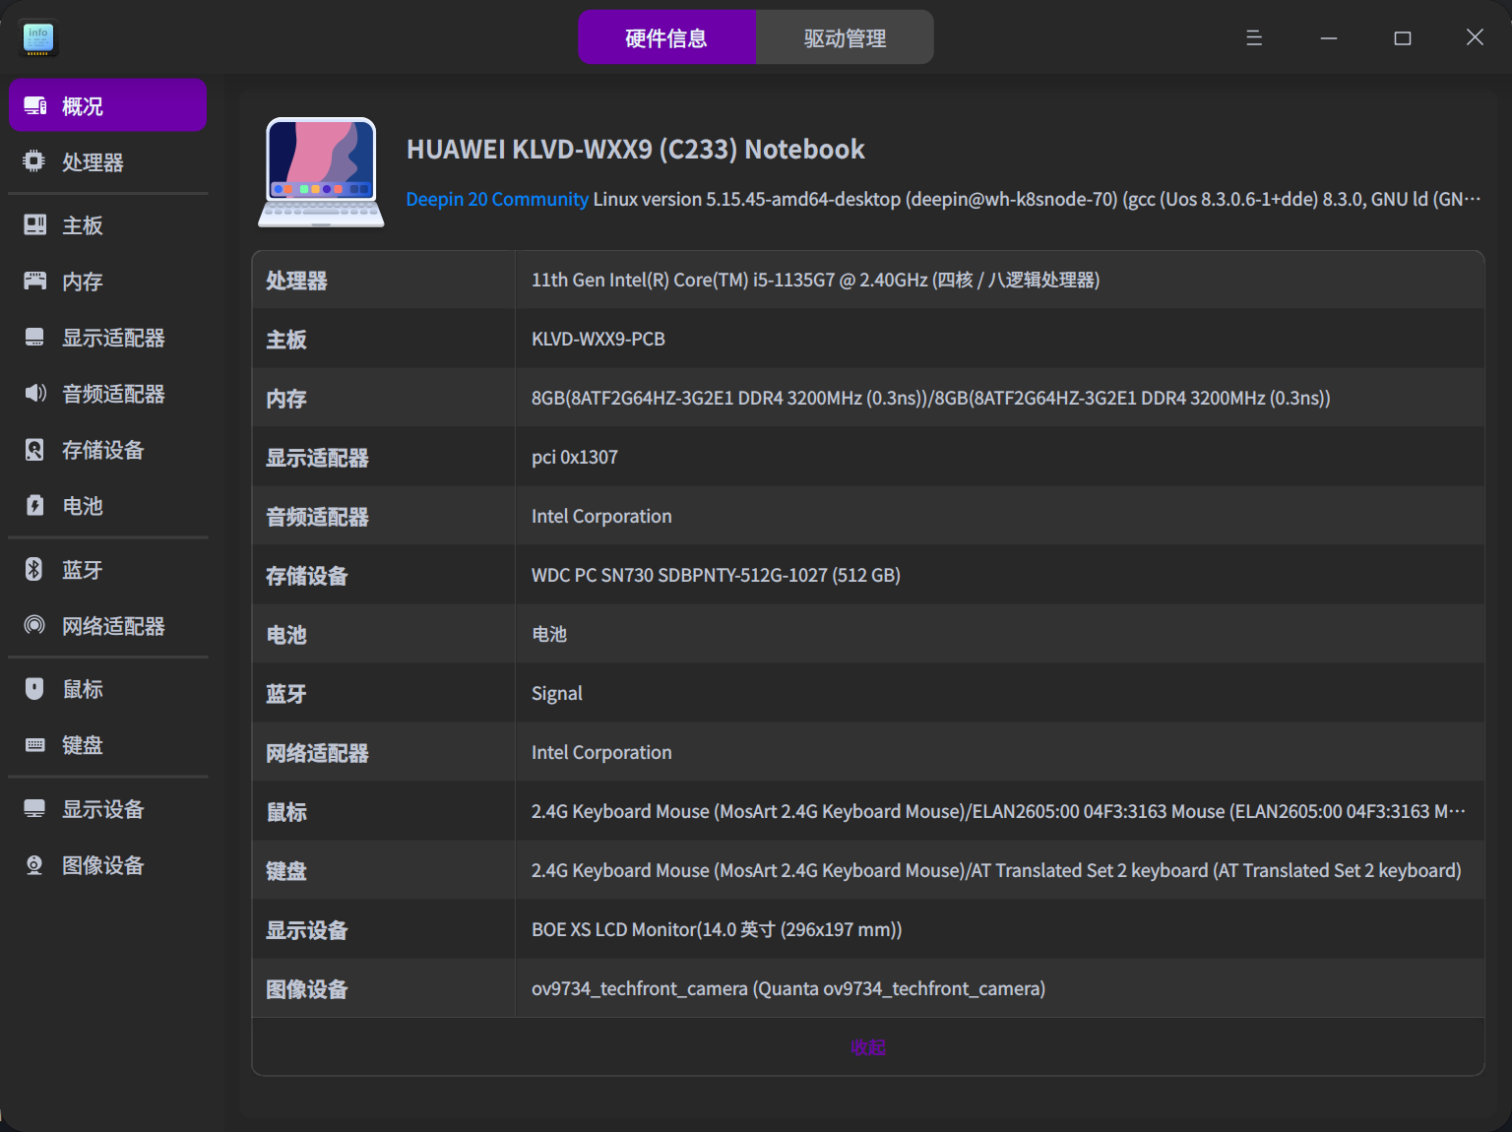Open 处理器 processor icon in sidebar
The image size is (1512, 1132).
click(34, 161)
